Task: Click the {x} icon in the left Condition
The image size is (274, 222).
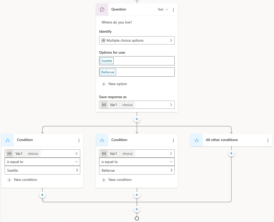Action: click(x=9, y=154)
